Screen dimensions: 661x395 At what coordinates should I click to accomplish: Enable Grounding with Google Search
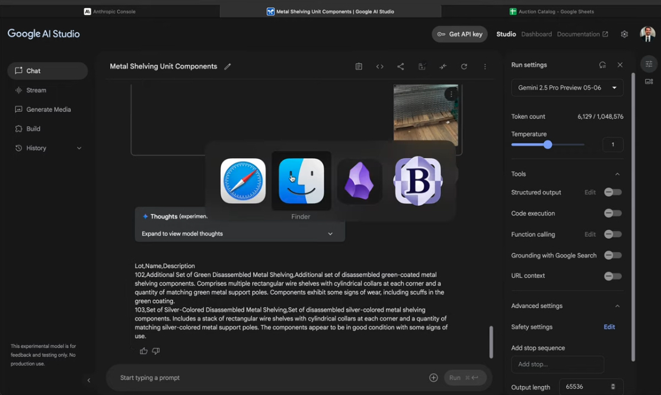612,255
